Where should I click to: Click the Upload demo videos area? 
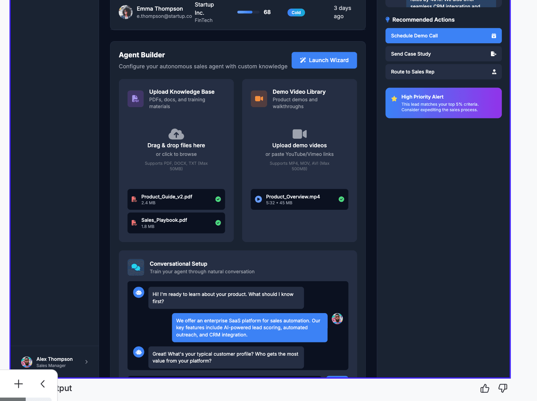(x=299, y=150)
